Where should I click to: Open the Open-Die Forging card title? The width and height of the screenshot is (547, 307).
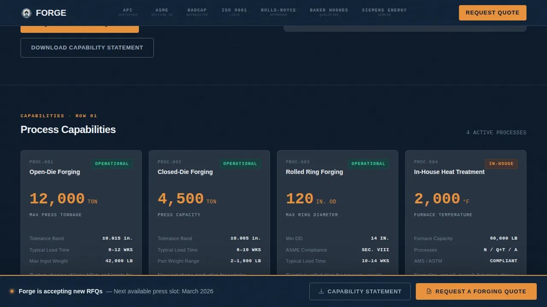coord(55,172)
